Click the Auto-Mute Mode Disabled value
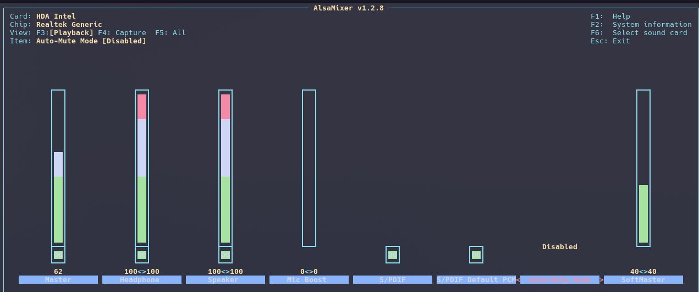The image size is (699, 292). pos(560,247)
